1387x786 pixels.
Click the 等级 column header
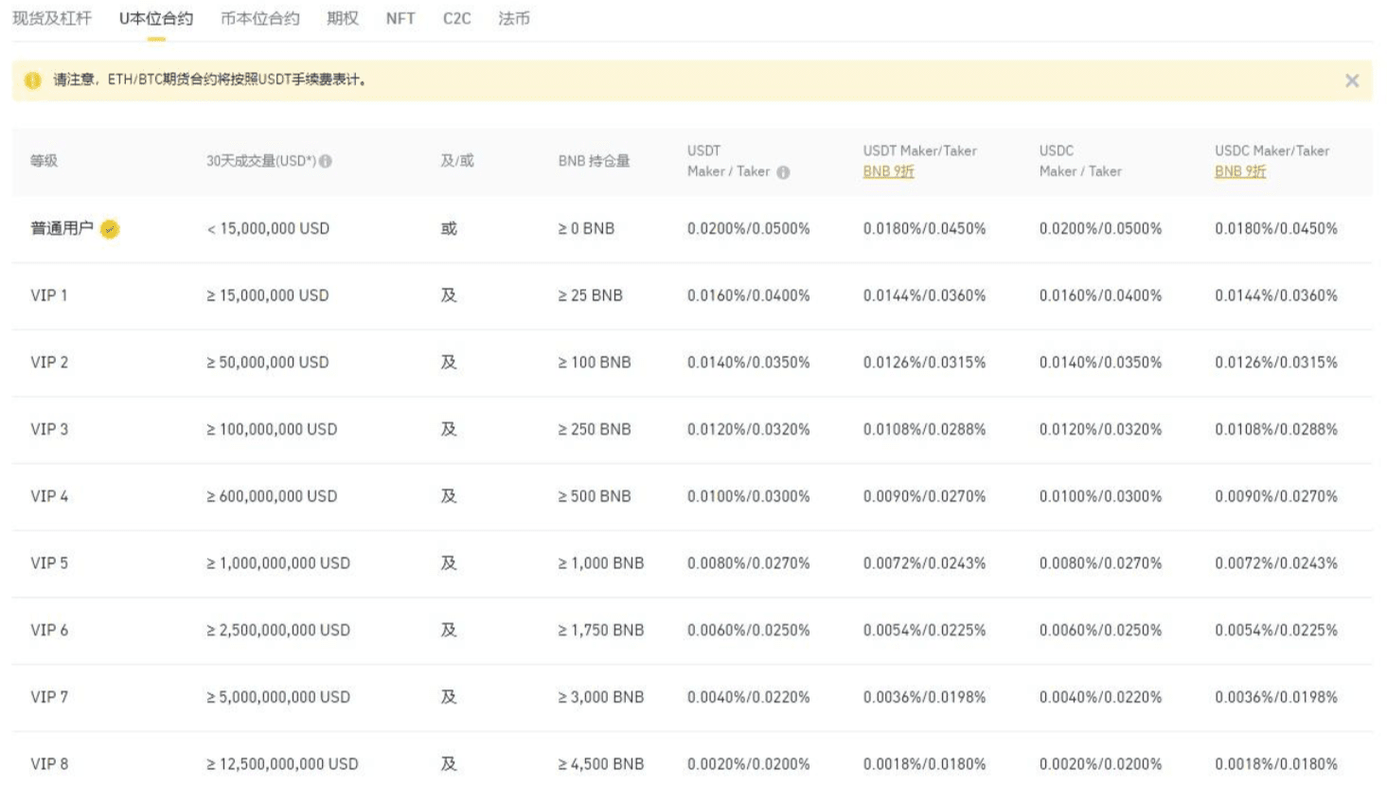pyautogui.click(x=44, y=161)
